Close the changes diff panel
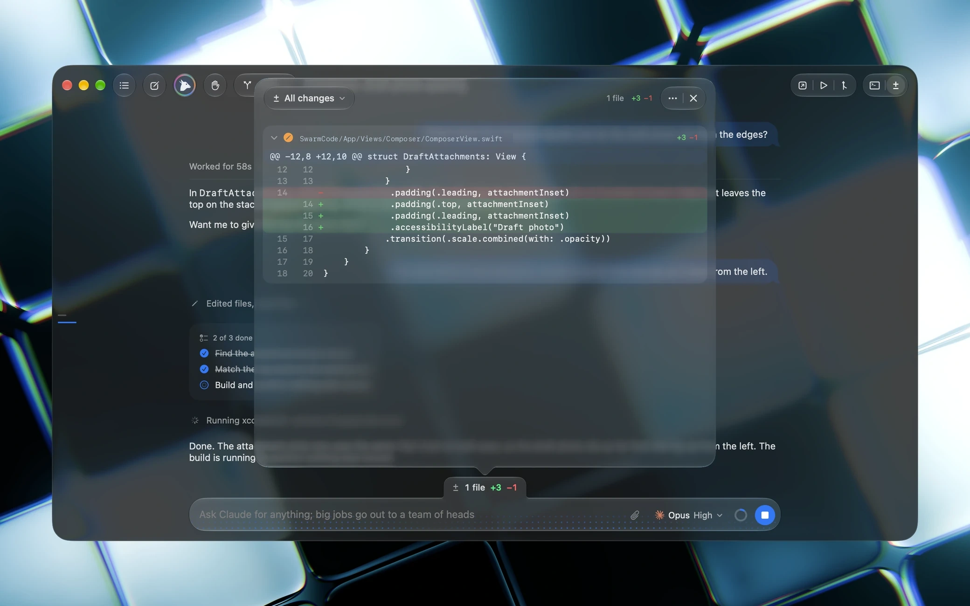Screen dimensions: 970x606 [693, 98]
